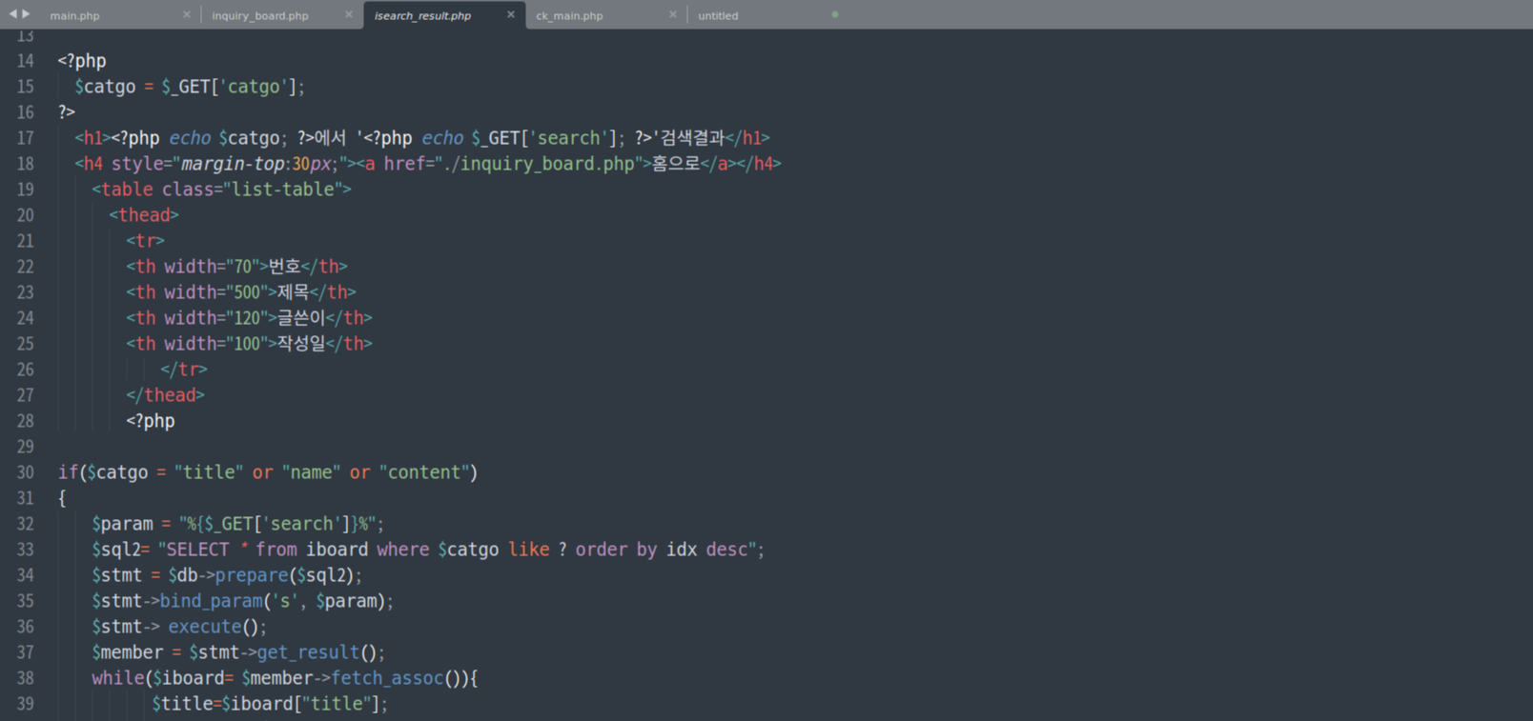Click the <?php tag on line 28
This screenshot has height=721, width=1533.
click(151, 421)
